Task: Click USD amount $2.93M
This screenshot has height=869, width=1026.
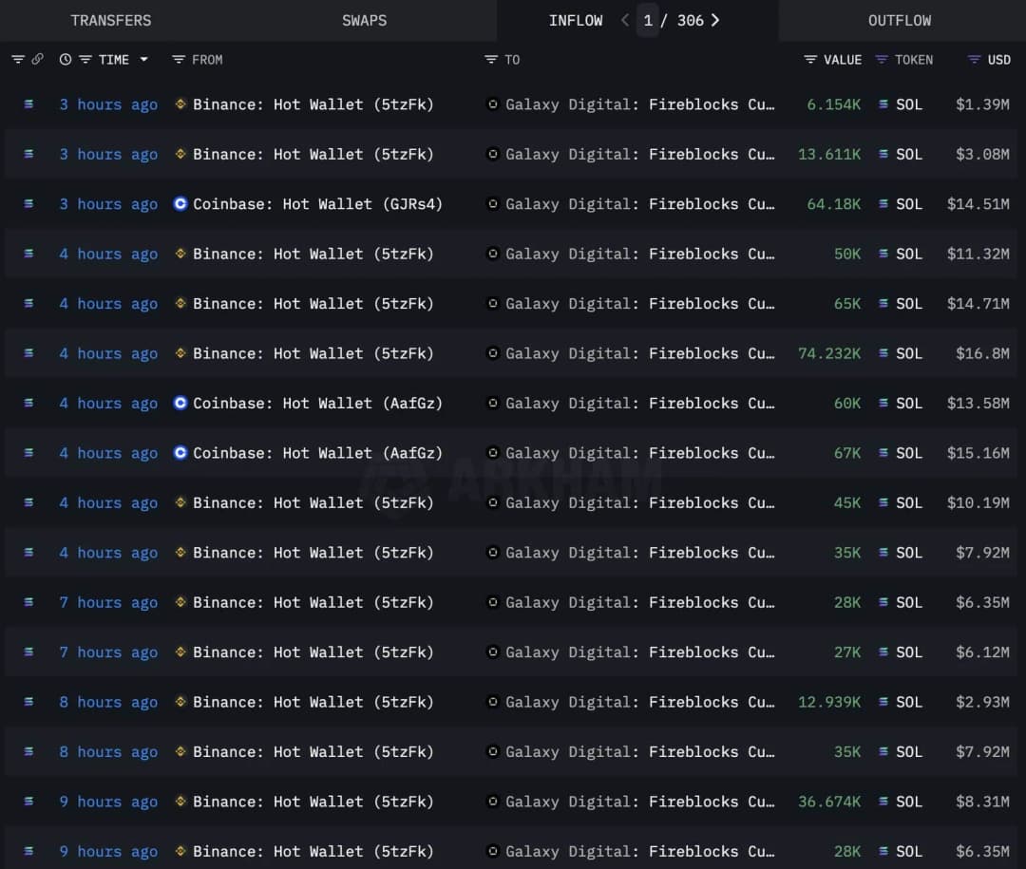Action: pos(982,702)
